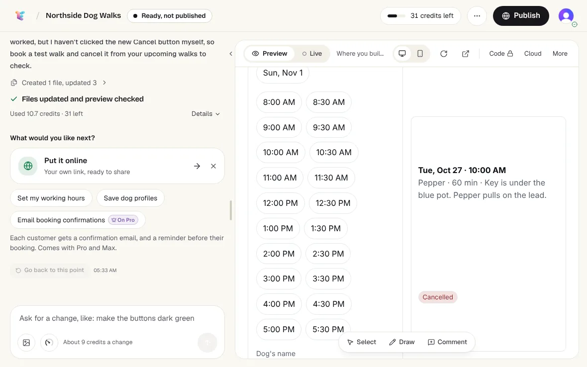This screenshot has height=367, width=587.
Task: Pick the 2:30 PM time slot
Action: tap(328, 254)
